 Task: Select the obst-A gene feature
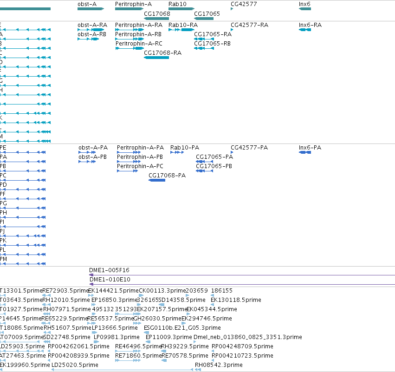(x=91, y=9)
